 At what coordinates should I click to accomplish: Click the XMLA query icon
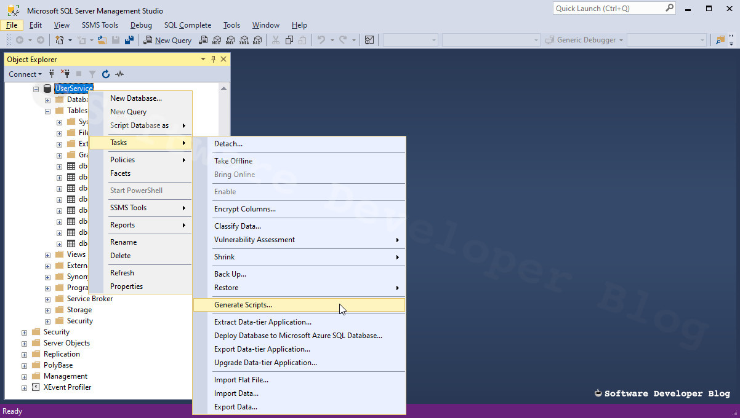click(x=244, y=40)
